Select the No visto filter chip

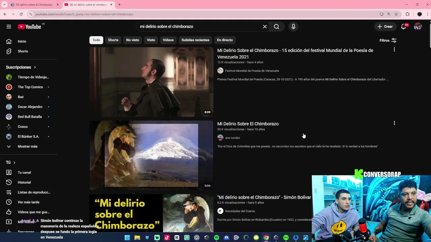pyautogui.click(x=133, y=40)
